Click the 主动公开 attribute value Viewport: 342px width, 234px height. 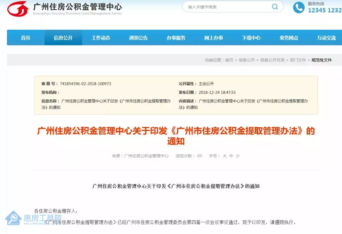[206, 84]
